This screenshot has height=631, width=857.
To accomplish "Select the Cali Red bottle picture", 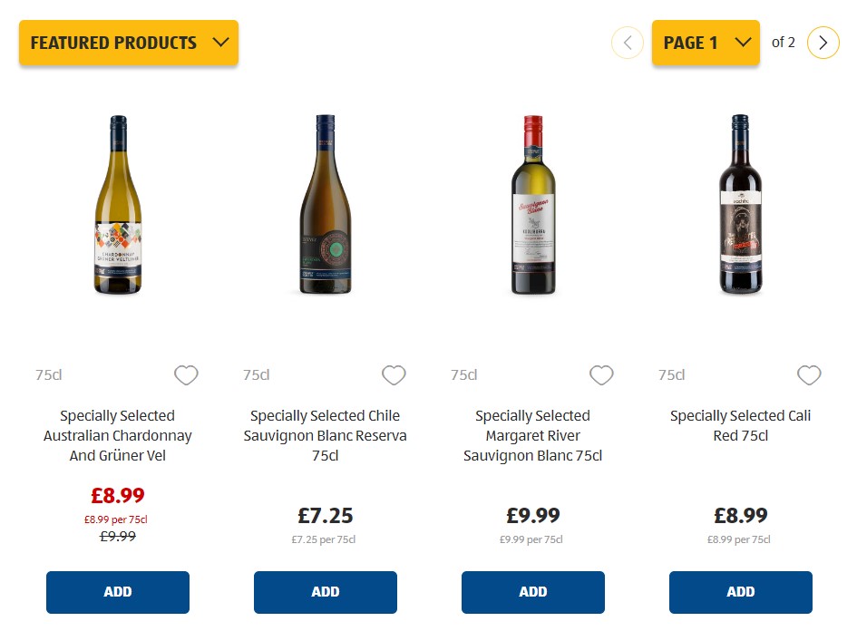I will (740, 204).
